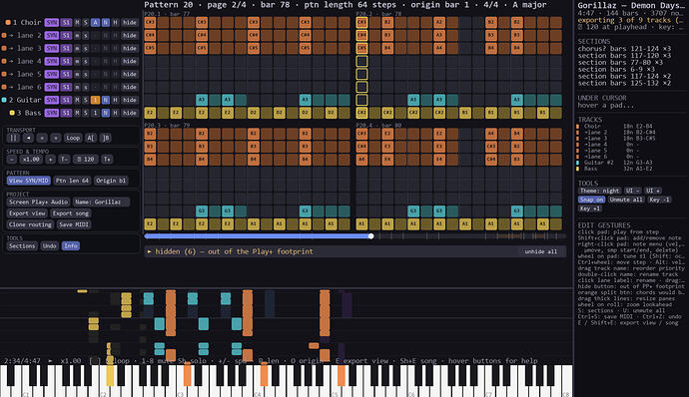The width and height of the screenshot is (689, 397).
Task: Click the rewind arrow icon in Transport
Action: tap(29, 138)
